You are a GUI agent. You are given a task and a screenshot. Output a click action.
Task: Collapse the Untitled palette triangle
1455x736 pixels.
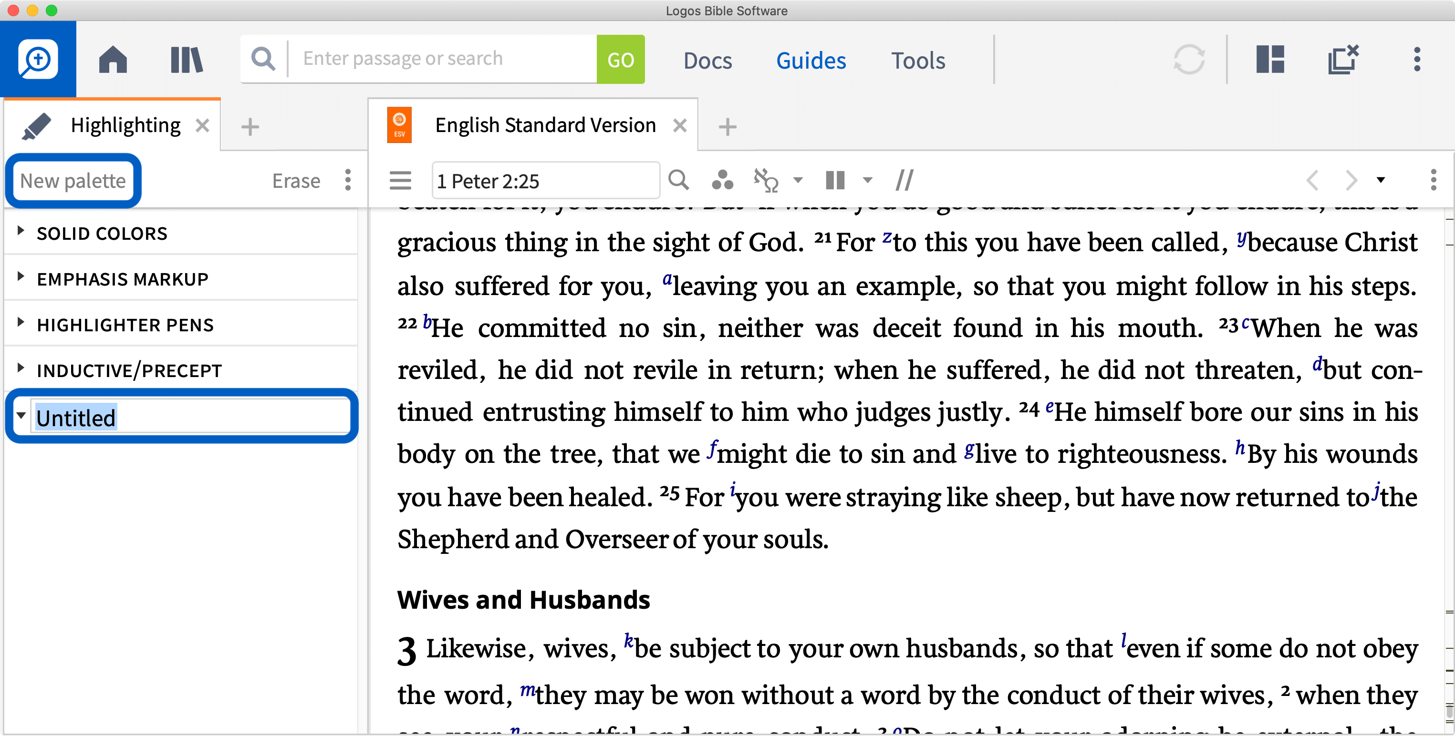tap(21, 415)
